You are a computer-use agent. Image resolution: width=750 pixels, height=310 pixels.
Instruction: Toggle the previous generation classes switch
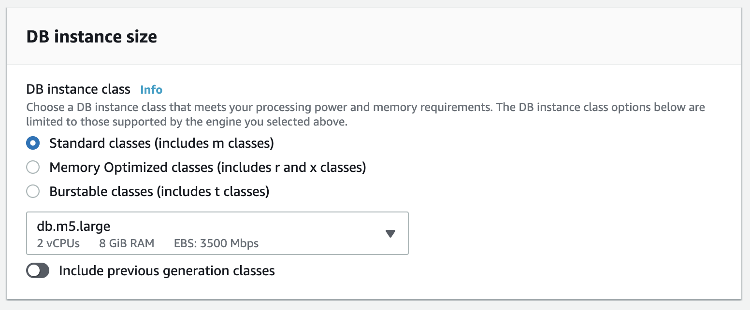(38, 270)
